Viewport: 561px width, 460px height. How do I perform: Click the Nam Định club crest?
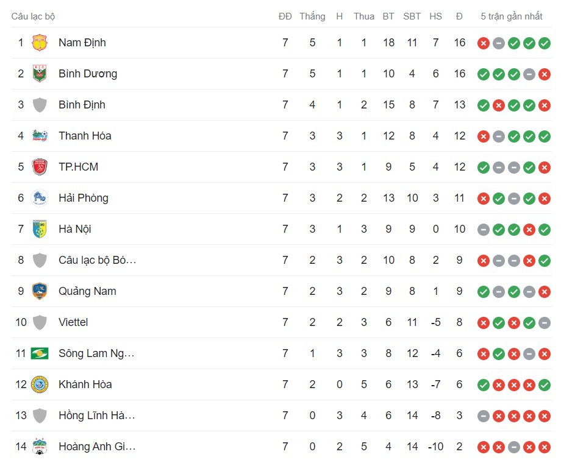click(x=38, y=43)
